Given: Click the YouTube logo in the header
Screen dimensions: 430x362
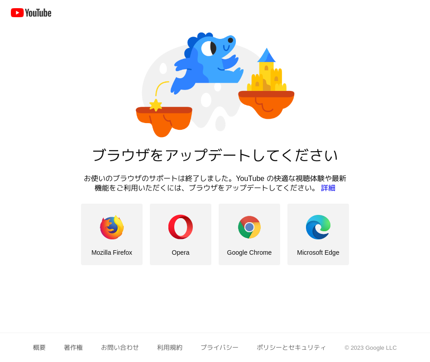Looking at the screenshot, I should [31, 13].
